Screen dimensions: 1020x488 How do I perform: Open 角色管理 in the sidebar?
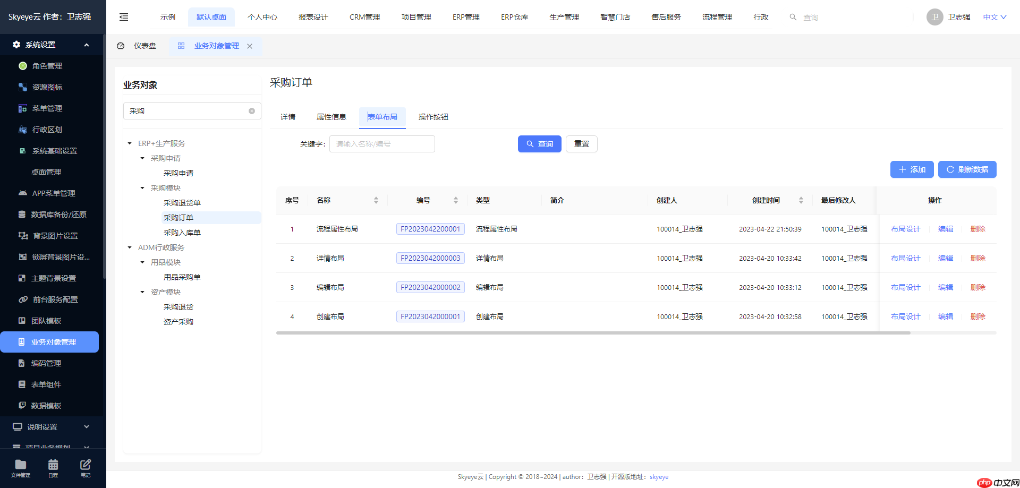point(47,66)
